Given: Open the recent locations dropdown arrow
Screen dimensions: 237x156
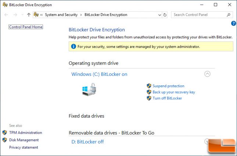Looking at the screenshot, I should pyautogui.click(x=22, y=15).
